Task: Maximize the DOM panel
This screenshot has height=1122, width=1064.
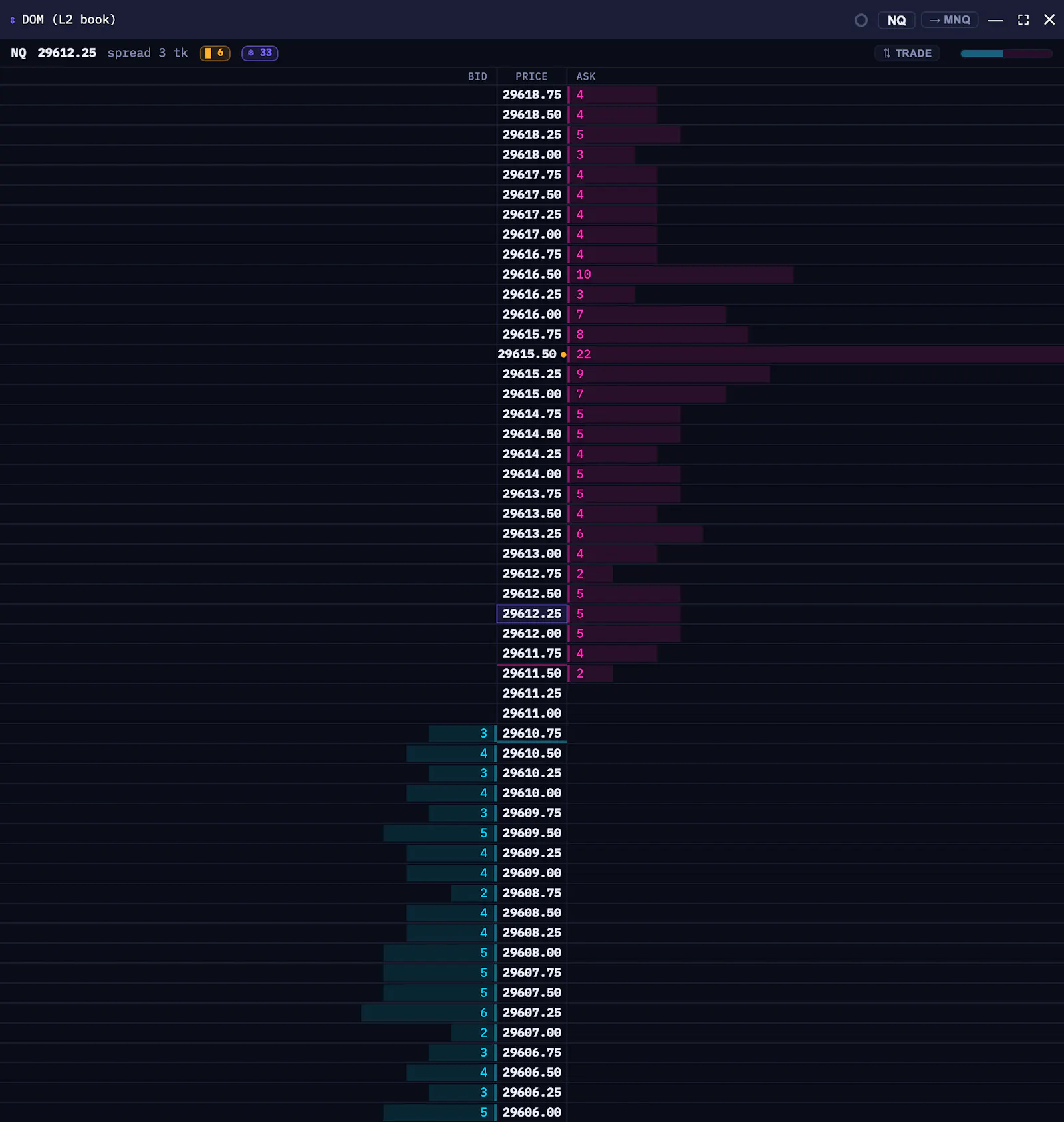Action: [x=1023, y=20]
